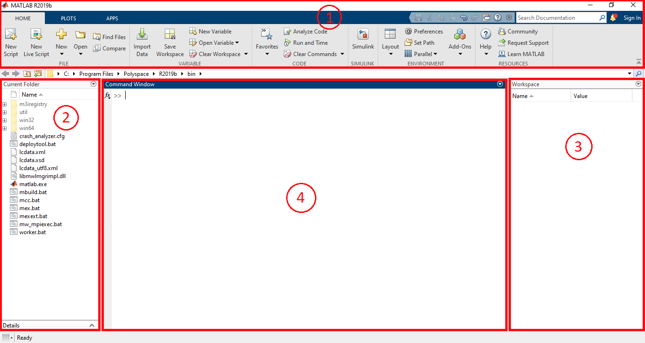Screen dimensions: 645x343
Task: Click Learn MATLAB
Action: 521,54
